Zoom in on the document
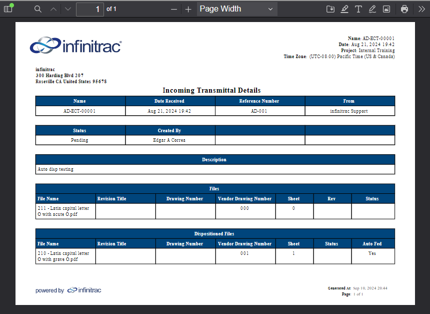 tap(188, 10)
